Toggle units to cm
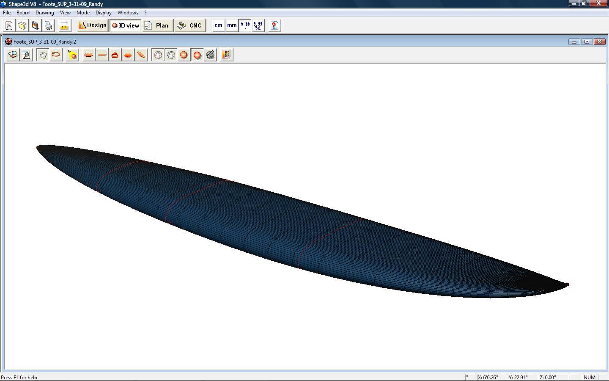 (218, 25)
